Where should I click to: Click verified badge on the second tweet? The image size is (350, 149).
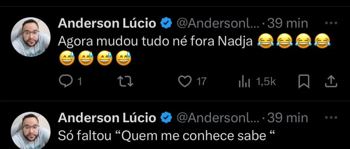[x=166, y=118]
